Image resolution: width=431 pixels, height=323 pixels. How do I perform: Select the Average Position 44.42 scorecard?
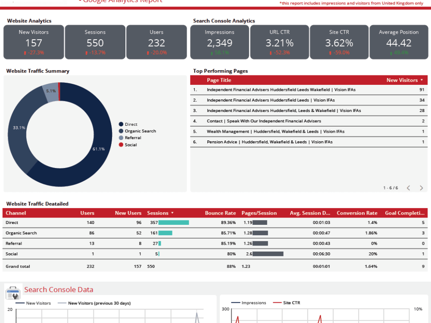[399, 42]
